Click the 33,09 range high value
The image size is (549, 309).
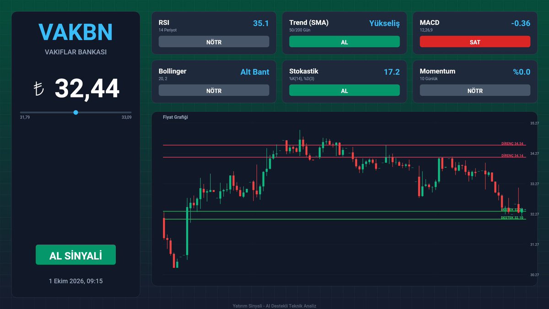[126, 118]
